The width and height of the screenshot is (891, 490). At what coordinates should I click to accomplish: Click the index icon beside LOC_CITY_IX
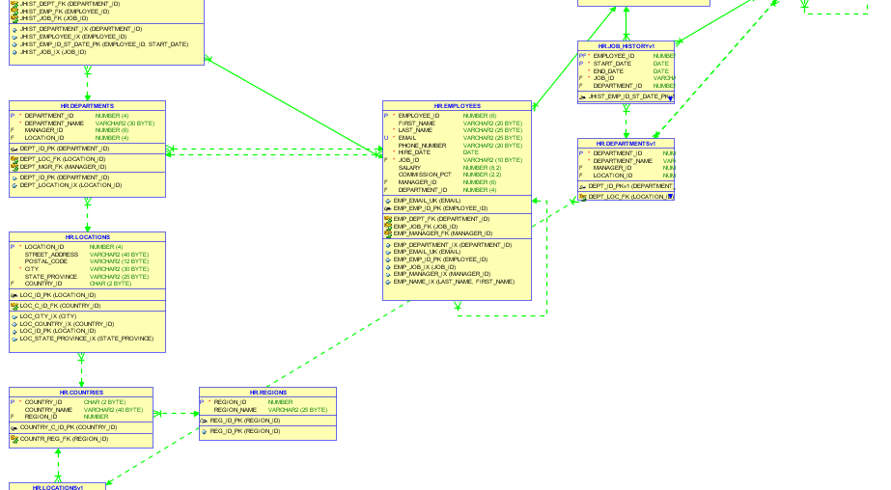pos(14,316)
